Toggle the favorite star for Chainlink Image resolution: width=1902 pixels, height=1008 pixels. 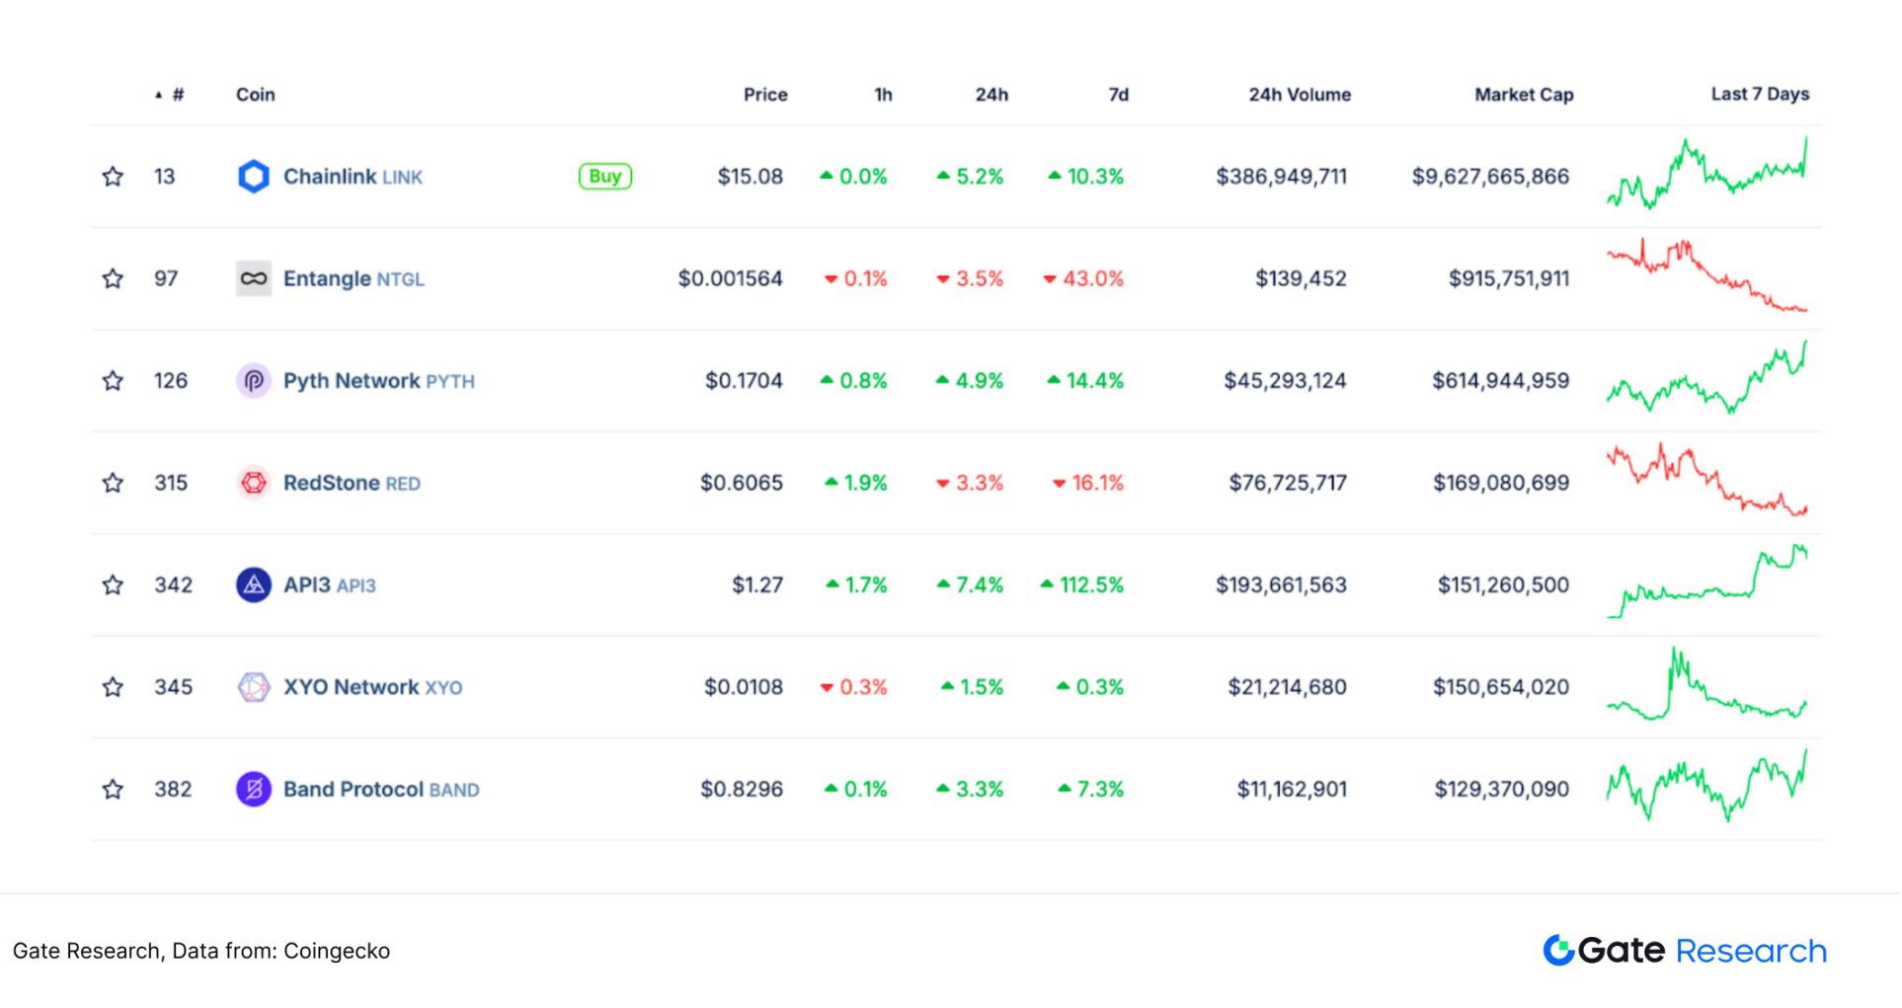tap(114, 177)
